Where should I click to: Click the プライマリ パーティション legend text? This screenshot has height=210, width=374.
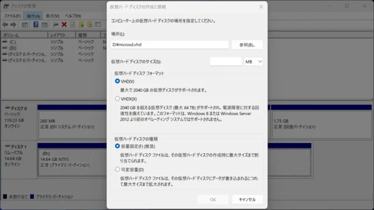click(54, 197)
